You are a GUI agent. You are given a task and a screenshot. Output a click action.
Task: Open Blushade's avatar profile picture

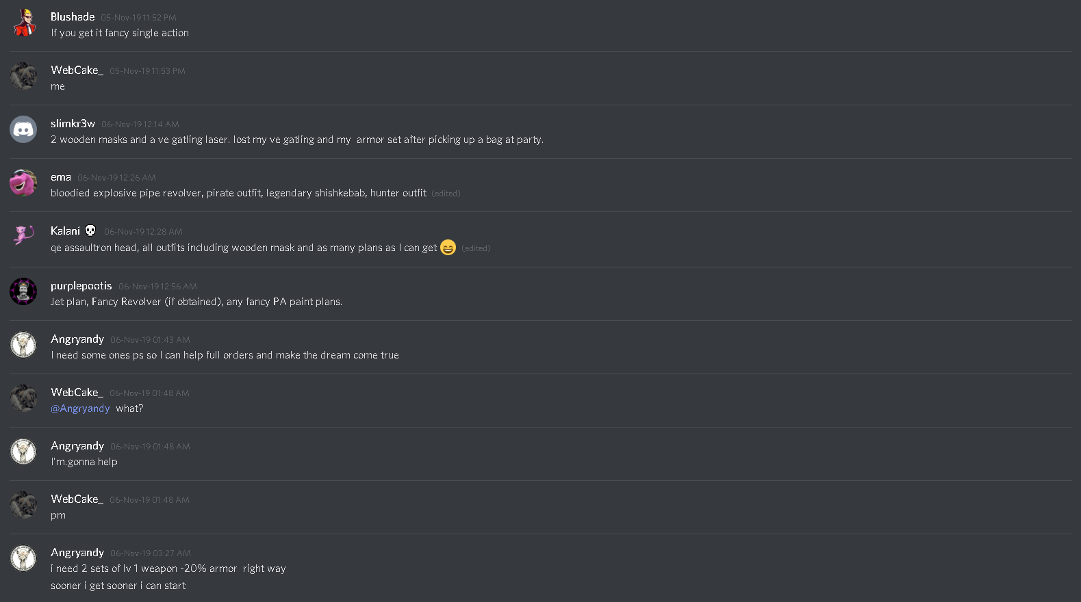pos(23,23)
